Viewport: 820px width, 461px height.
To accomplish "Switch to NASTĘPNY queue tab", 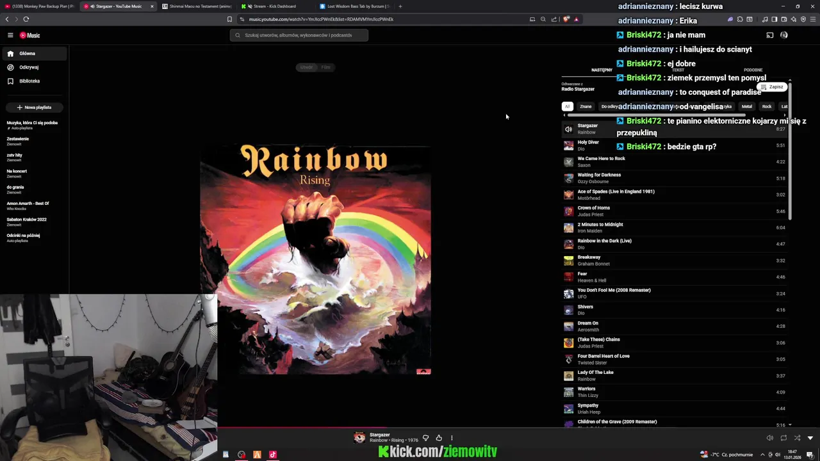I will pos(602,70).
